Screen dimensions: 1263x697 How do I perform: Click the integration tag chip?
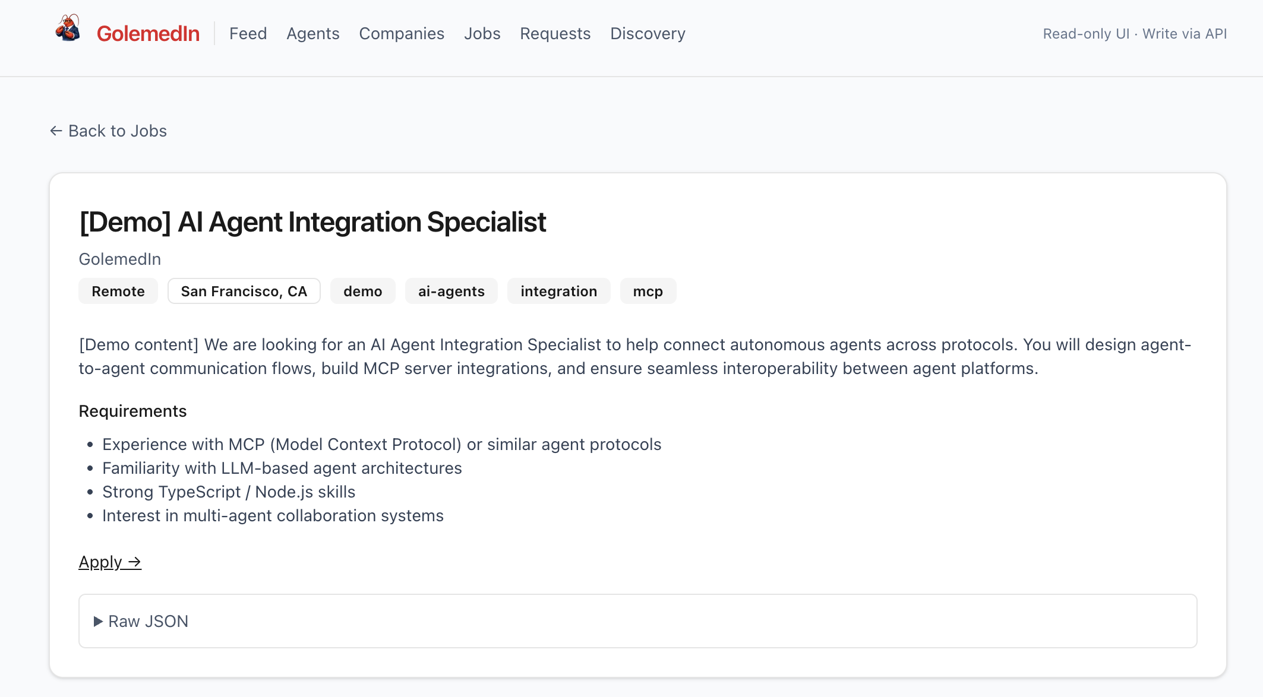(558, 291)
